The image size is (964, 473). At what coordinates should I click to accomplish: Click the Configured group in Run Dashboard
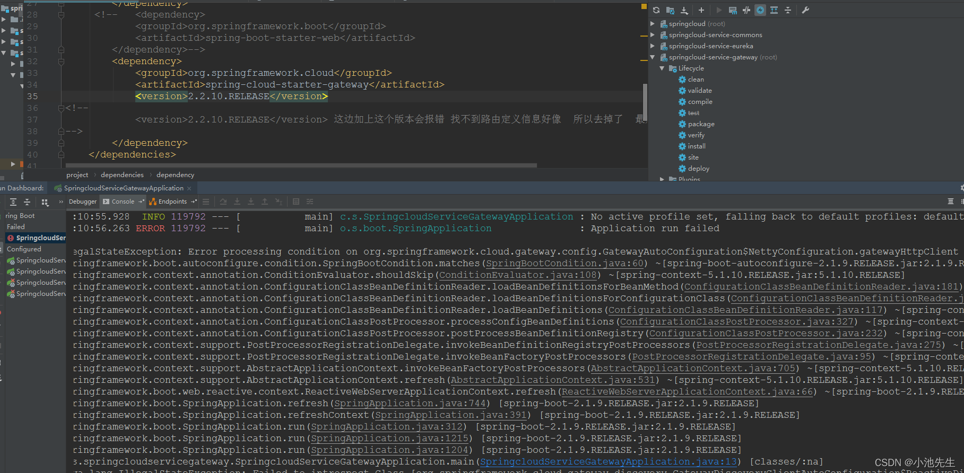(24, 249)
